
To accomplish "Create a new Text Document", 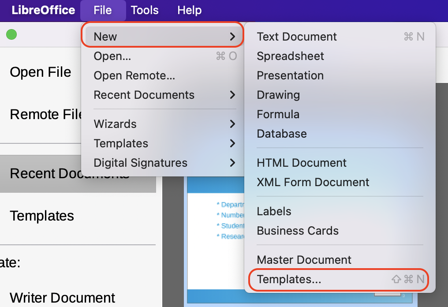I will (x=340, y=37).
